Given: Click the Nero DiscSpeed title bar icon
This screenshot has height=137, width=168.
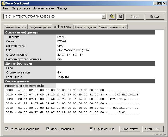Looking at the screenshot, I should click(x=4, y=3).
